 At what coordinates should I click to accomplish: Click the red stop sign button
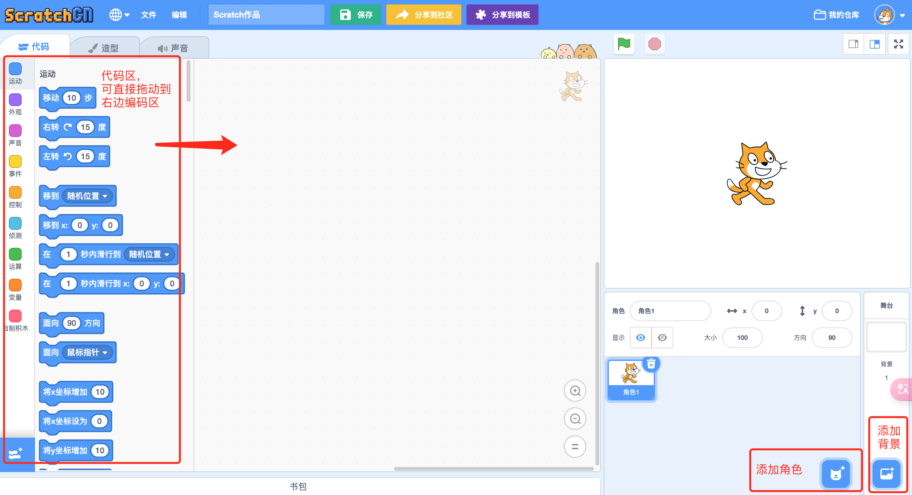coord(654,44)
